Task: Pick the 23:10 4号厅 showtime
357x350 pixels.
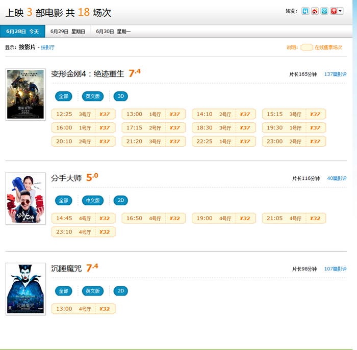Action: (x=84, y=232)
